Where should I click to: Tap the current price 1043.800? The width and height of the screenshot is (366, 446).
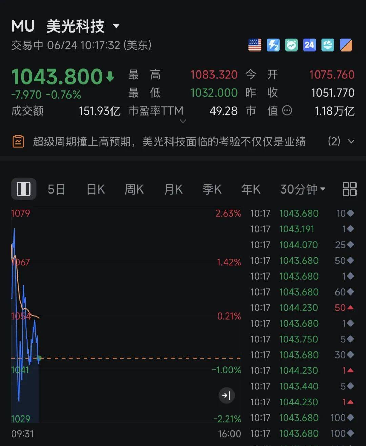[57, 77]
